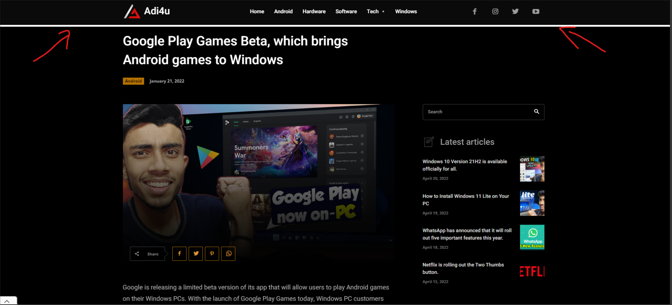Open How to Install Windows 11 Lite article

pyautogui.click(x=466, y=200)
